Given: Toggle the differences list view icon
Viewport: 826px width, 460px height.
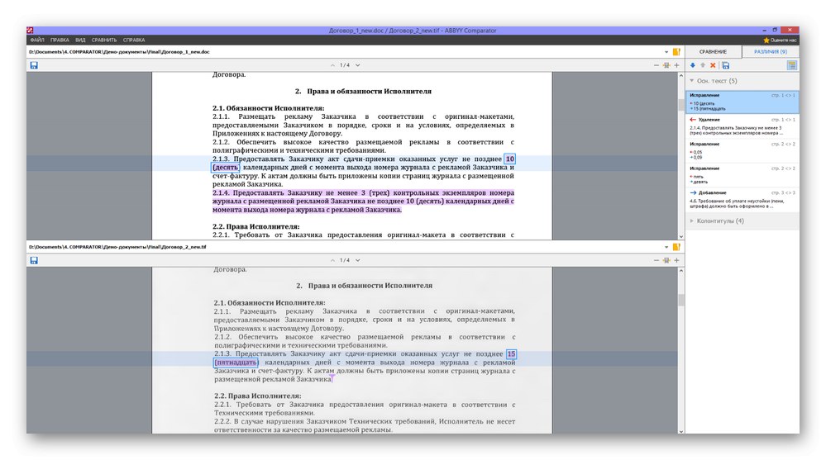Looking at the screenshot, I should coord(792,65).
